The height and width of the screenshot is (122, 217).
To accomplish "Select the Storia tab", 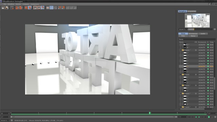I will (x=183, y=34).
